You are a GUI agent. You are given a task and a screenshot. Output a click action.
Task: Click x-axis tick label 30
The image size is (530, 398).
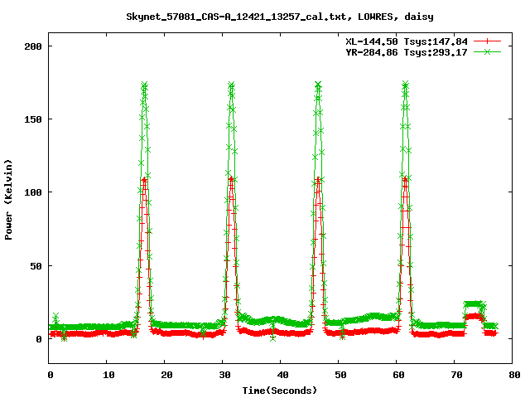click(224, 375)
